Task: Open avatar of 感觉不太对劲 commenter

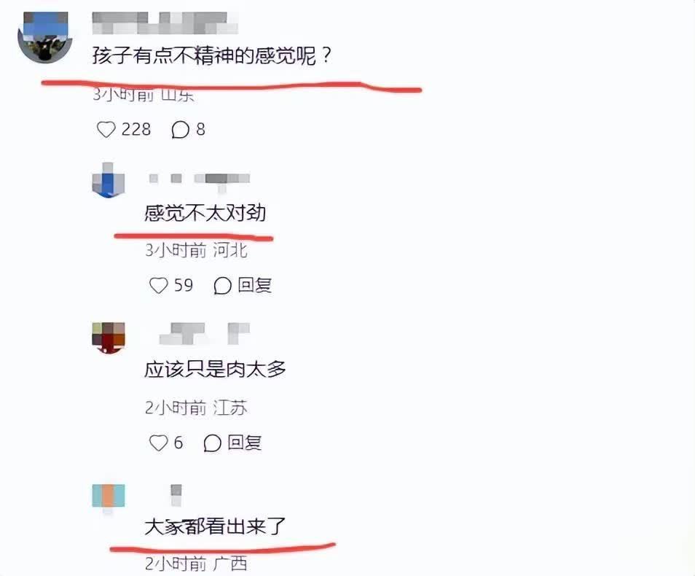Action: pos(108,179)
